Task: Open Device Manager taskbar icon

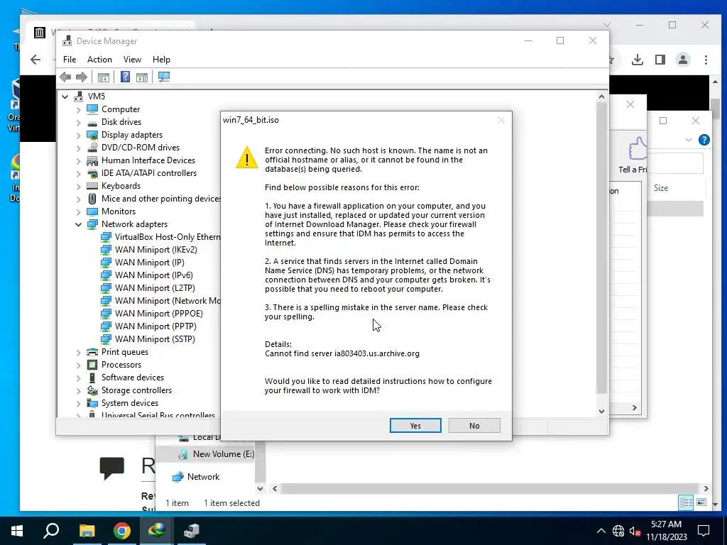Action: 192,531
